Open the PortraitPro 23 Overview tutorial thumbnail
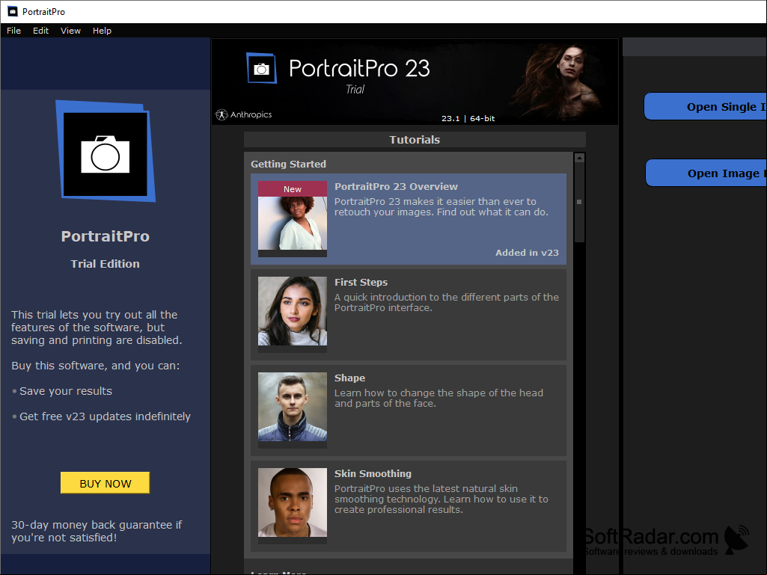Image resolution: width=767 pixels, height=575 pixels. pyautogui.click(x=293, y=218)
